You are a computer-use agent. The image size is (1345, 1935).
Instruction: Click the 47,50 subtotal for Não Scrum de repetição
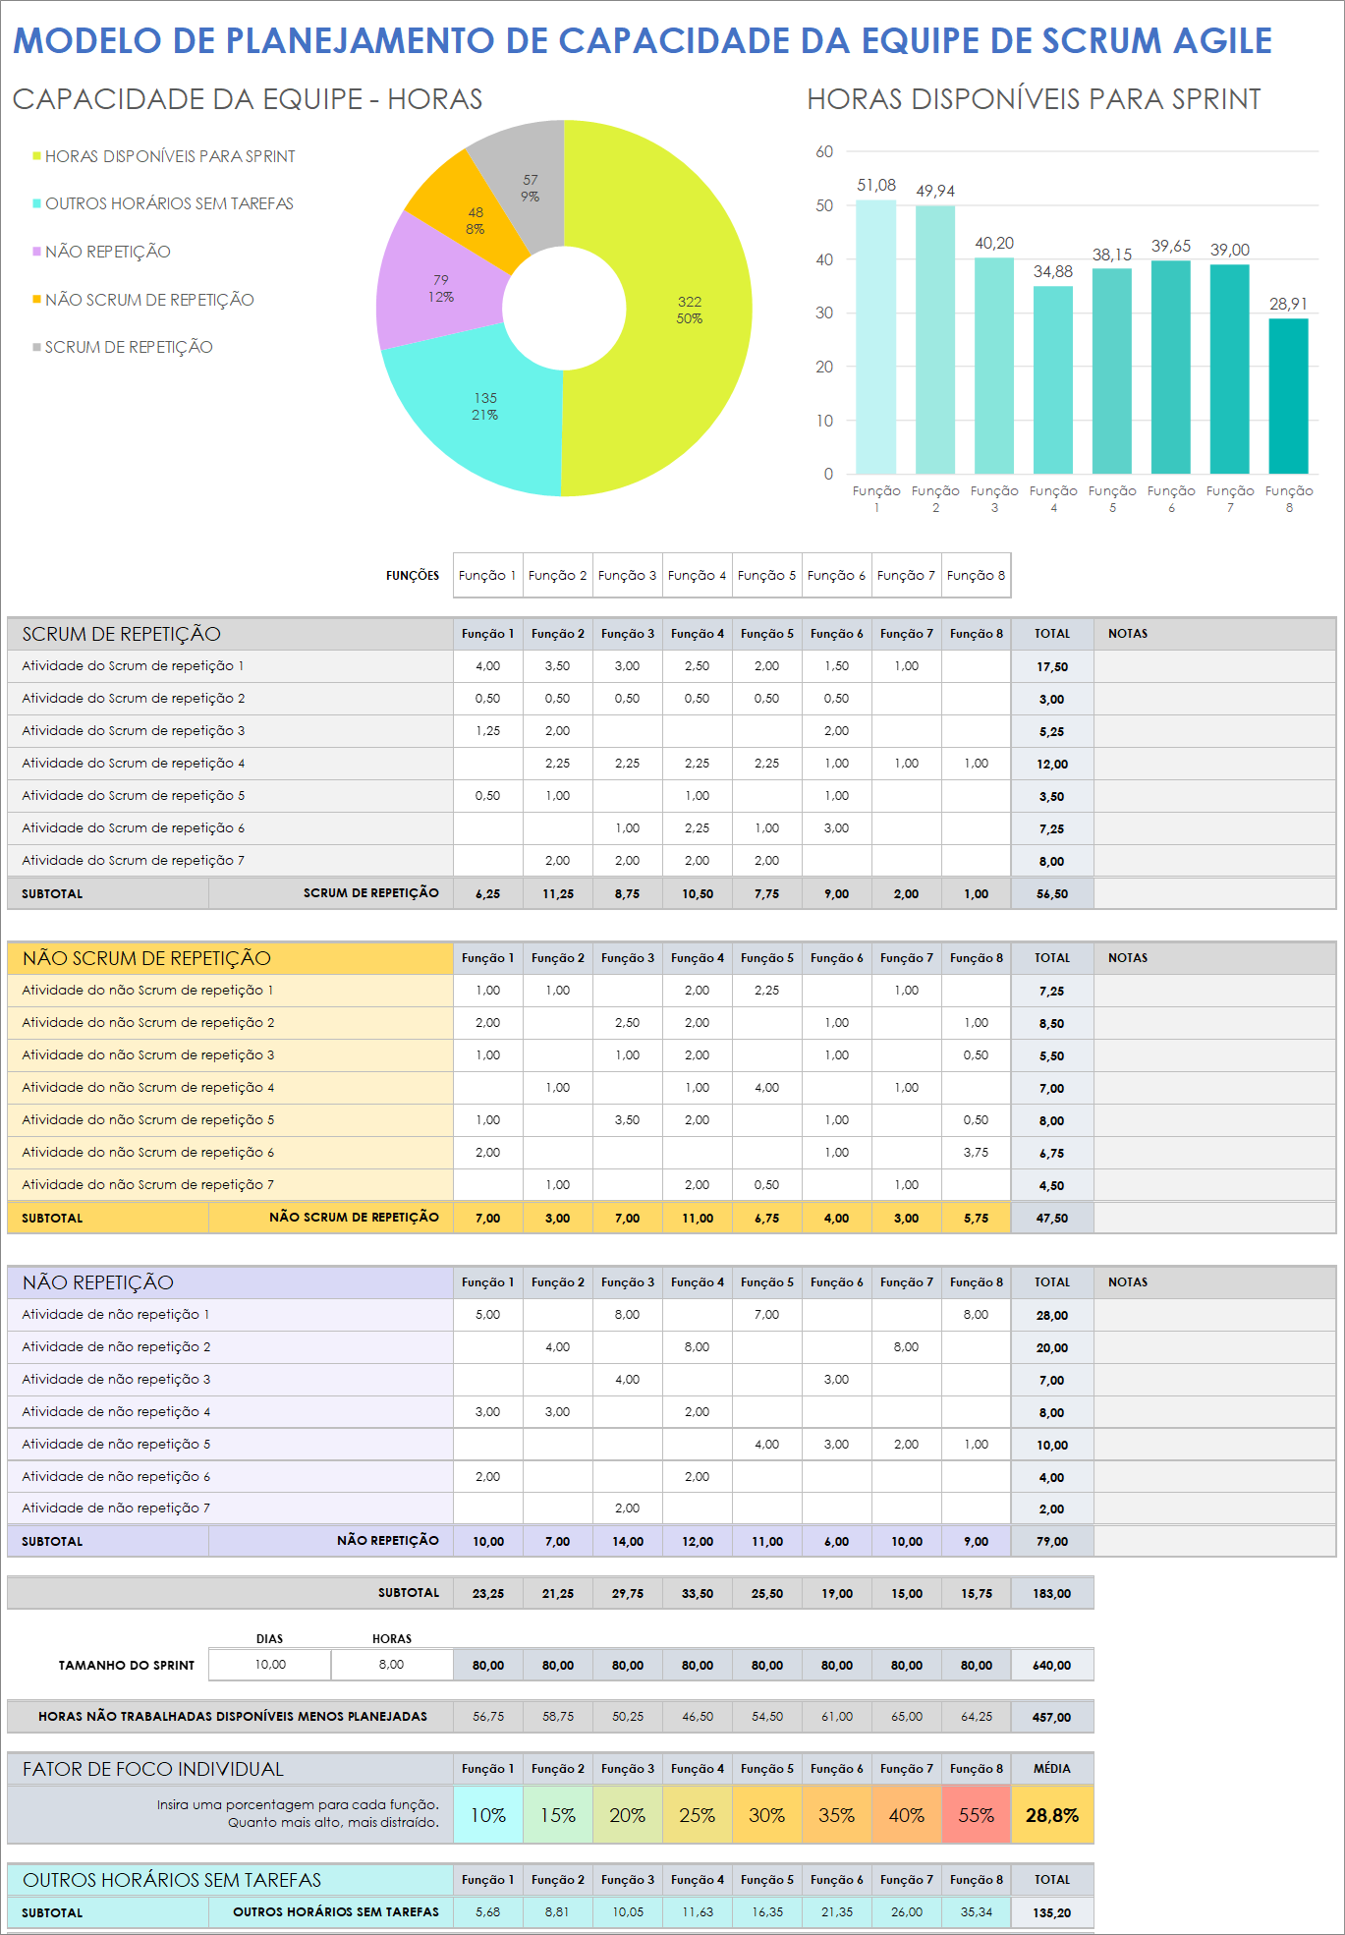[1052, 1219]
